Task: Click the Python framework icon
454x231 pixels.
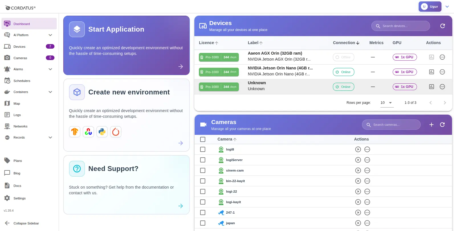Action: [102, 132]
